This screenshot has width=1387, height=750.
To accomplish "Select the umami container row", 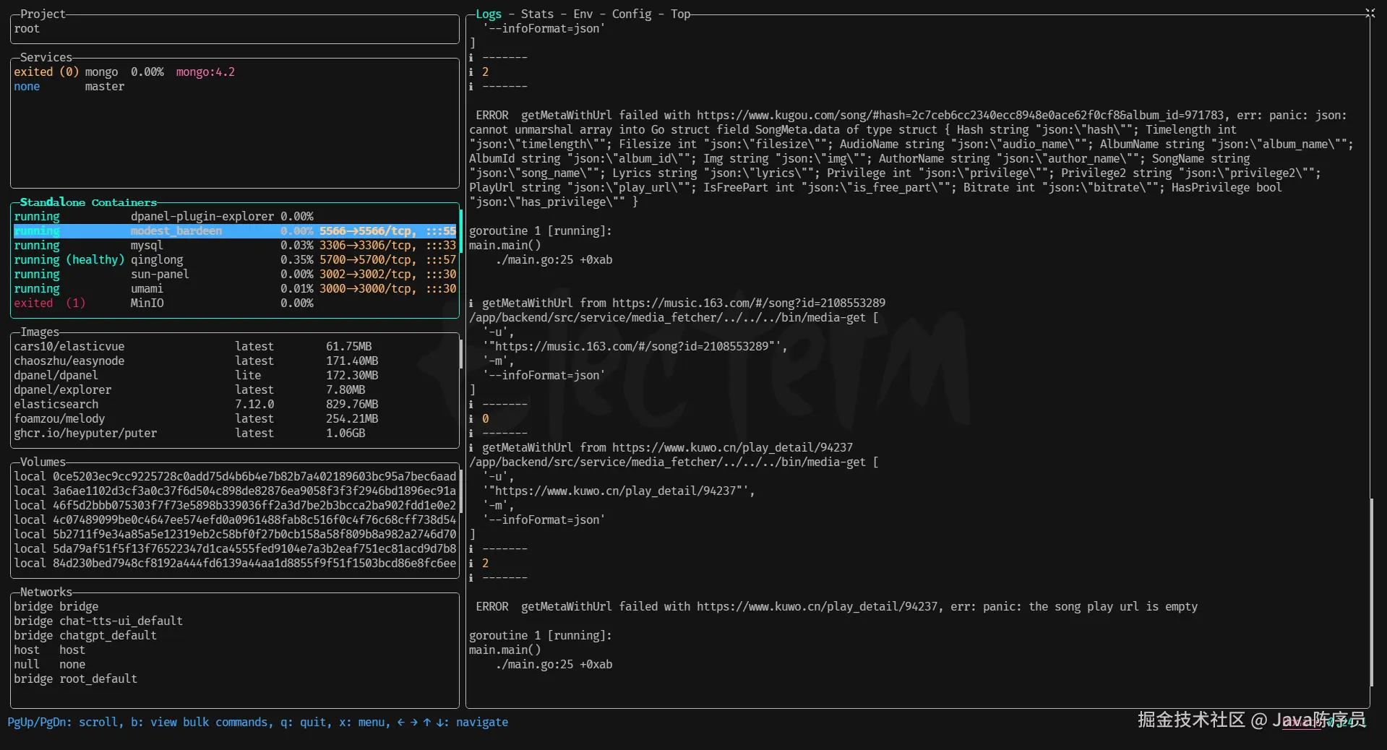I will coord(235,289).
